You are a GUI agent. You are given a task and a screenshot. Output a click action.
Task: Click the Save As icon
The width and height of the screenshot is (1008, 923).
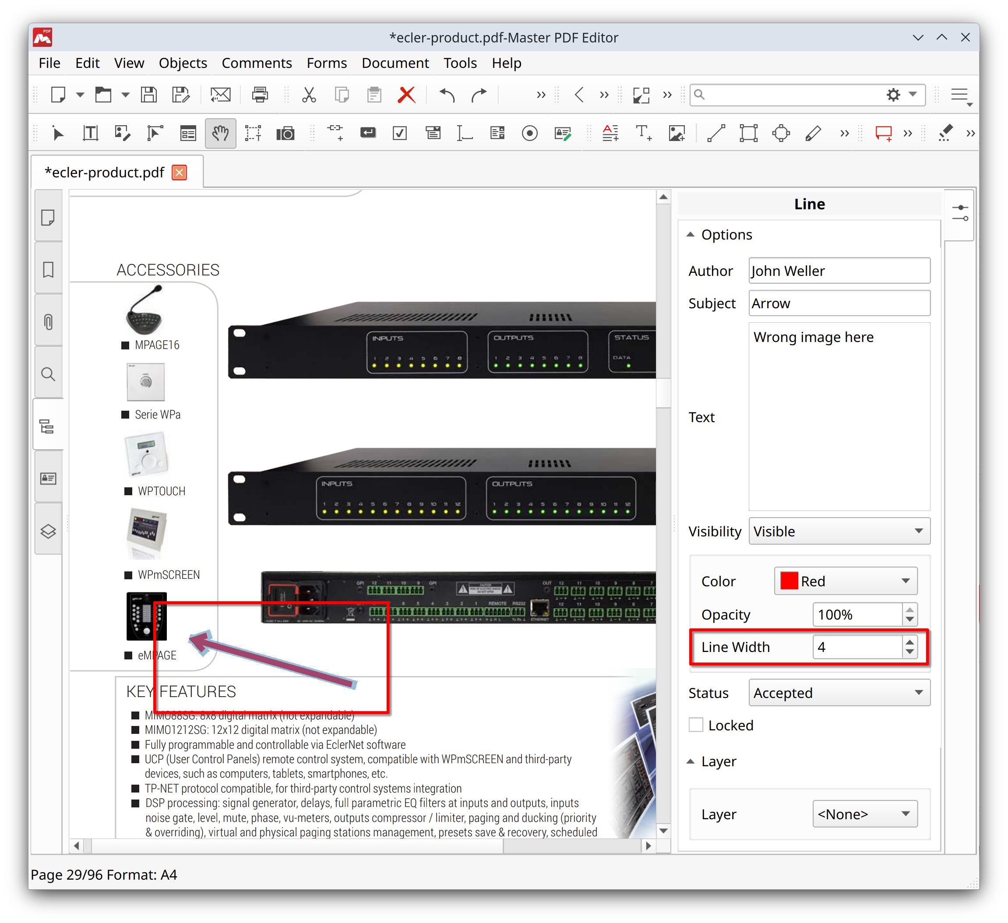(181, 95)
